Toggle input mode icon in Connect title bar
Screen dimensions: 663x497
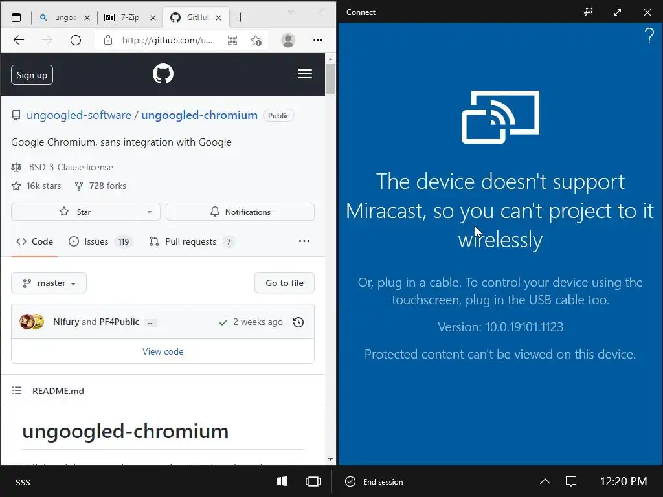coord(588,12)
